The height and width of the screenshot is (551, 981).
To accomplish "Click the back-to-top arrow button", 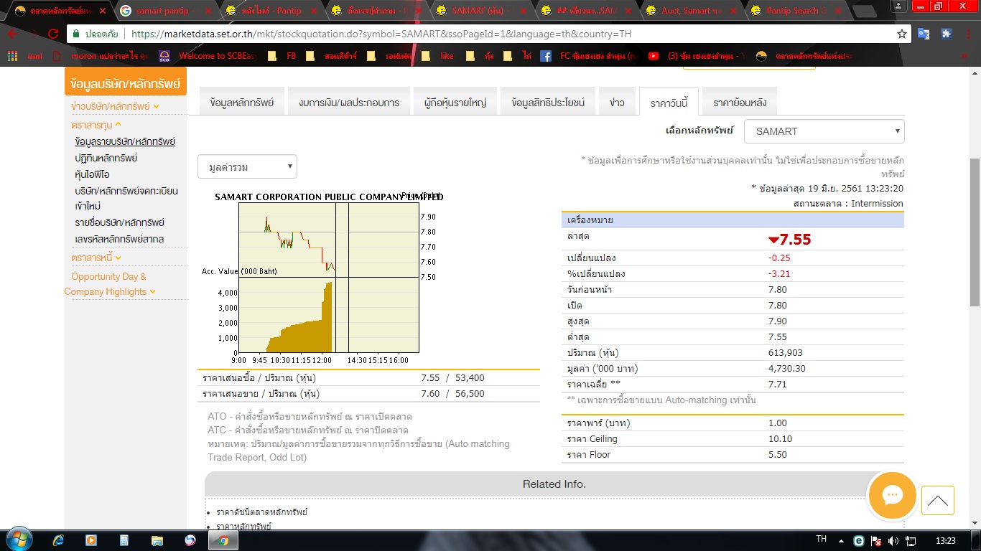I will [x=937, y=501].
